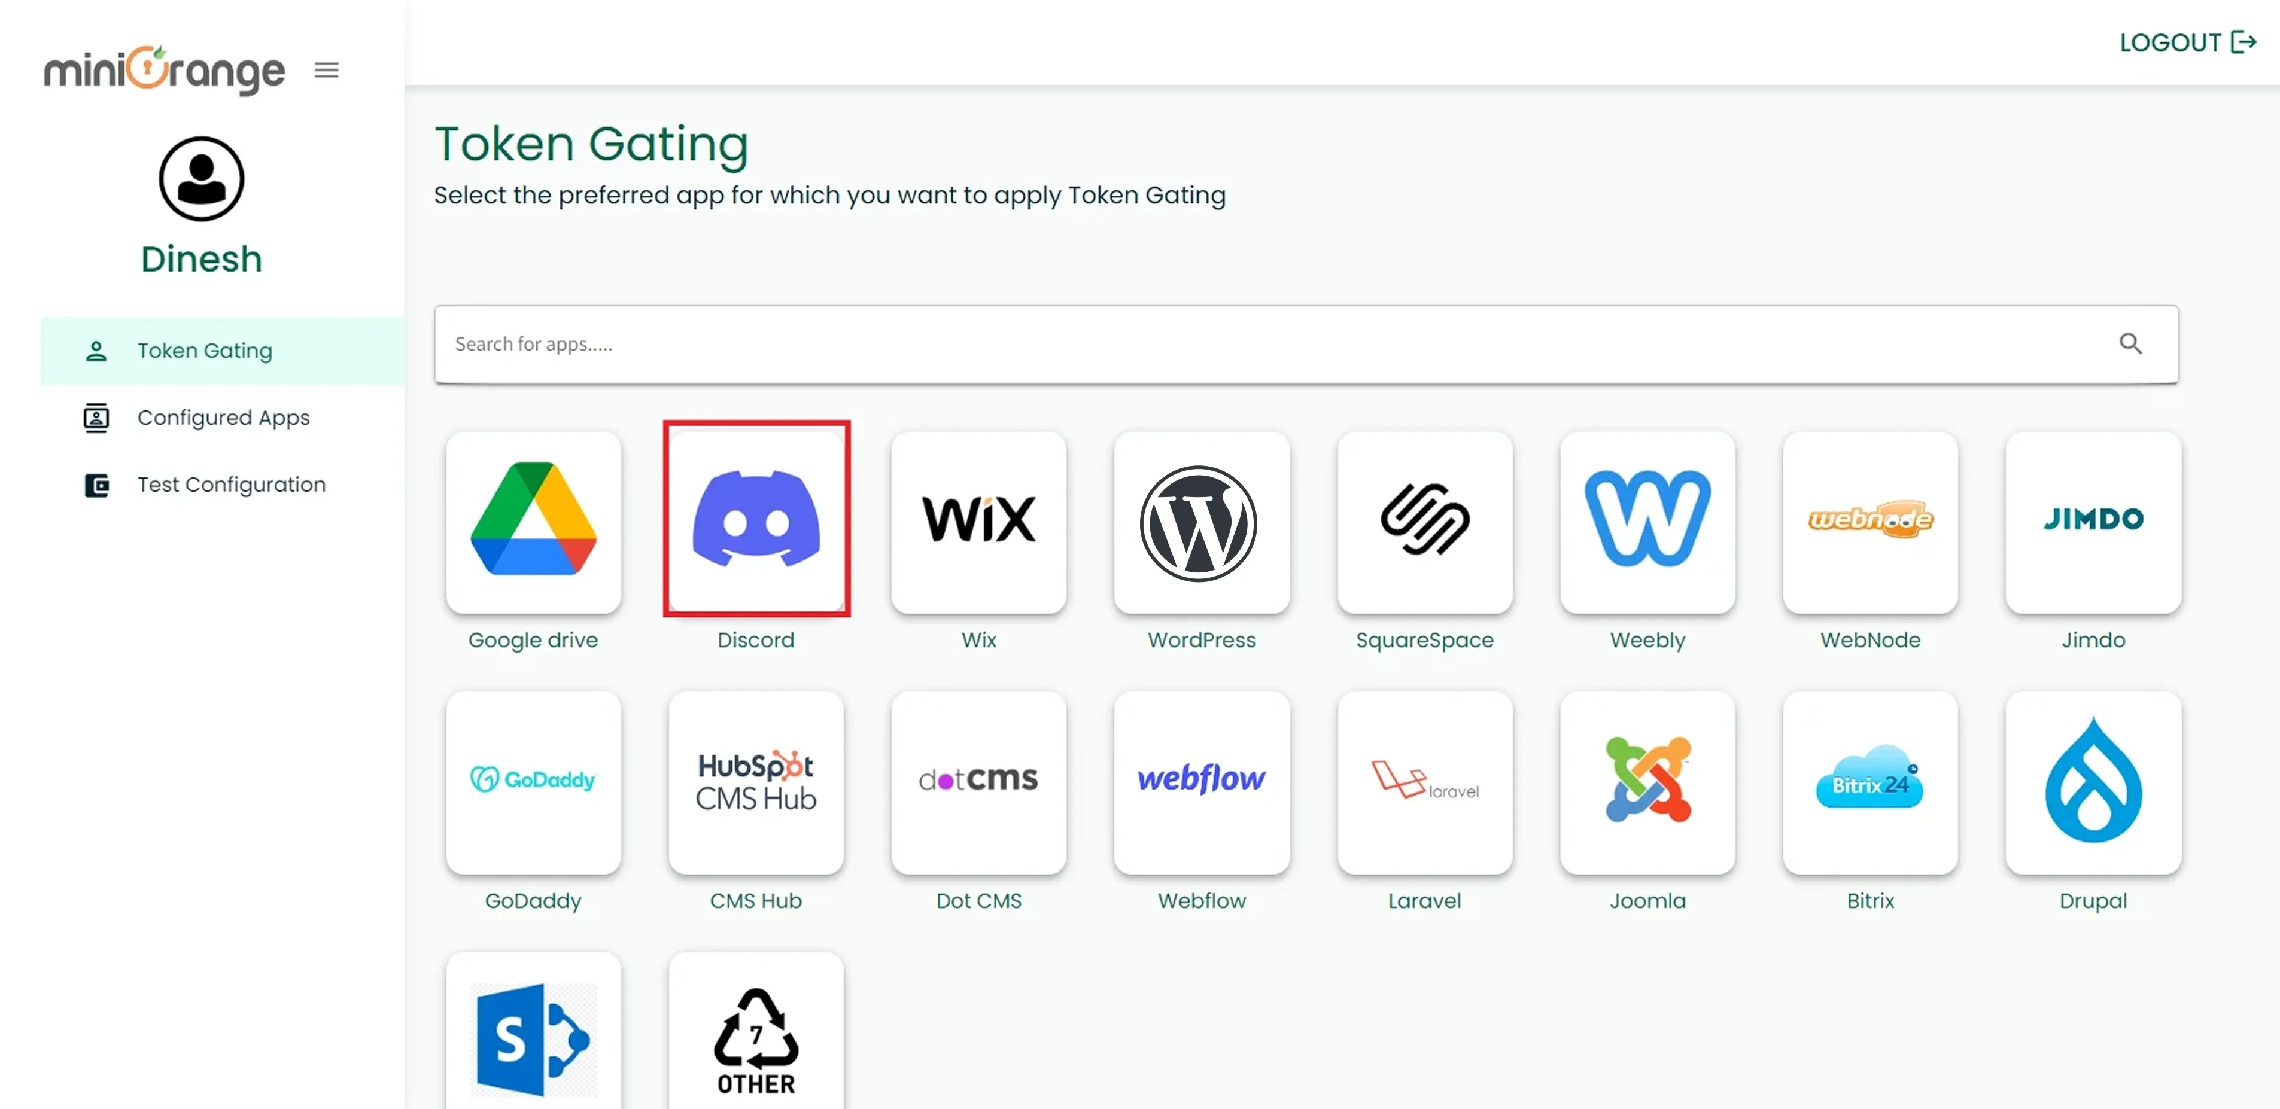Click the CMS Hub label text

[x=756, y=900]
